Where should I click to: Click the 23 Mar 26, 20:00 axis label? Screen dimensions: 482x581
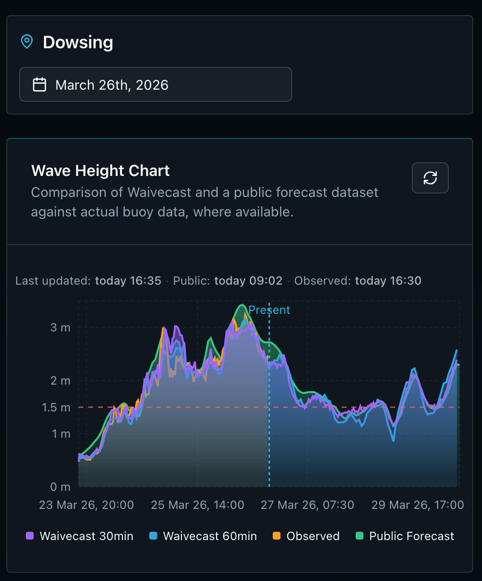[x=86, y=505]
